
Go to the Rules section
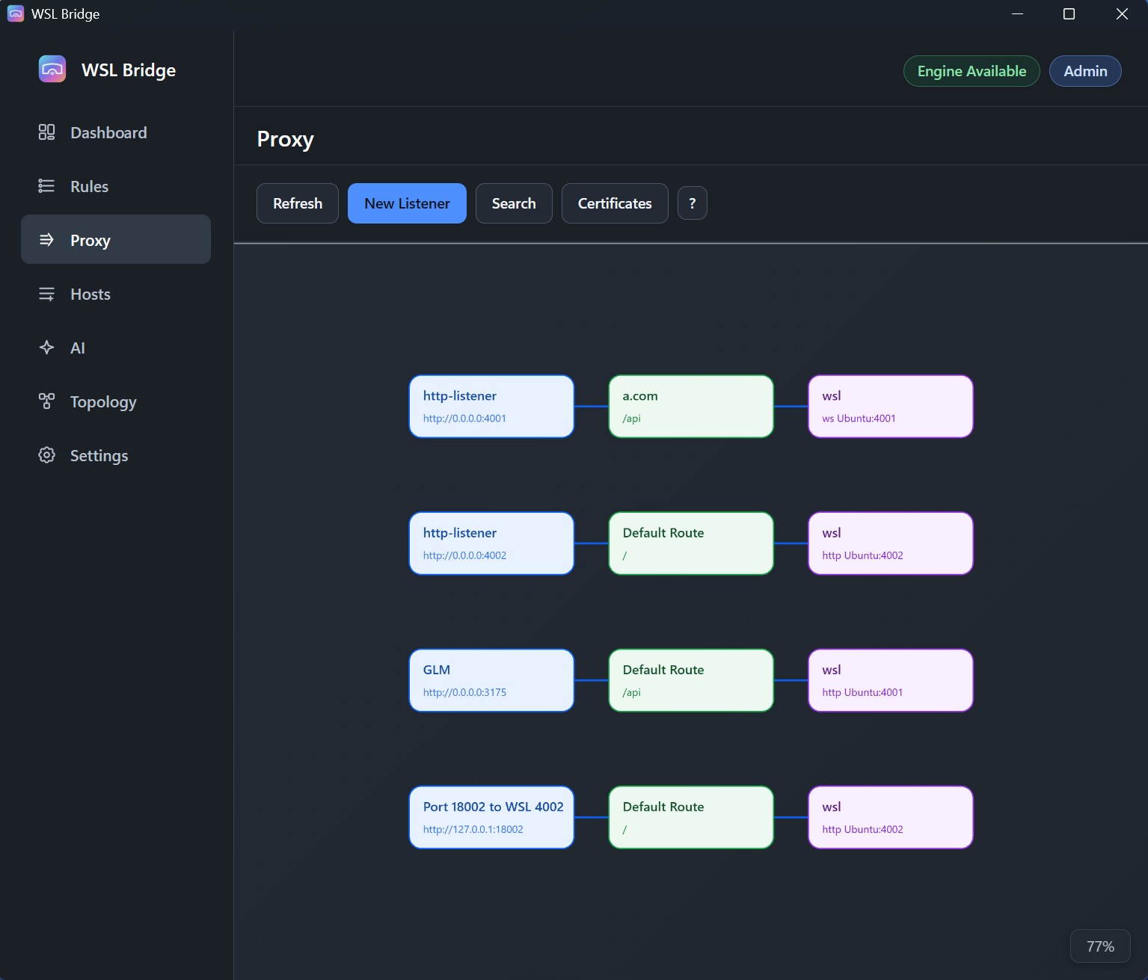point(116,186)
